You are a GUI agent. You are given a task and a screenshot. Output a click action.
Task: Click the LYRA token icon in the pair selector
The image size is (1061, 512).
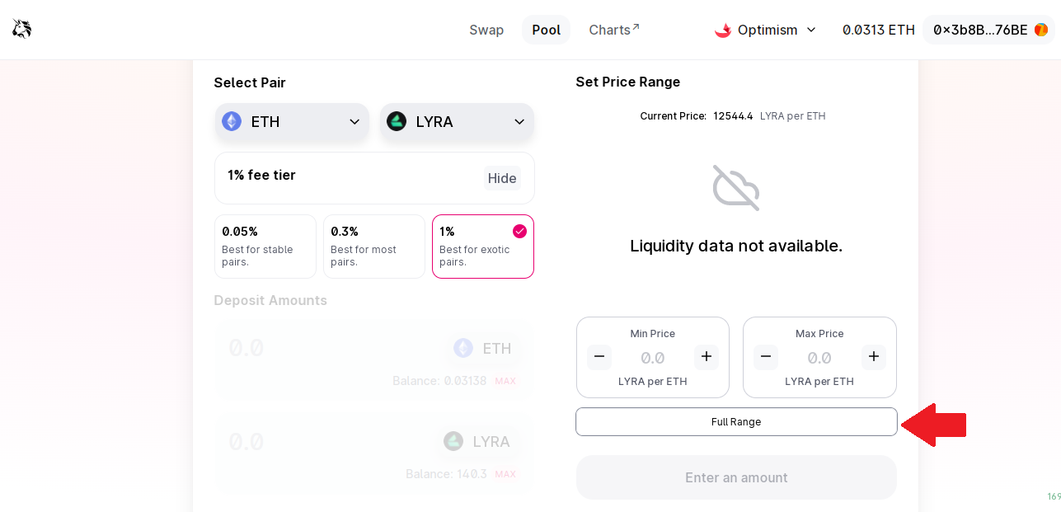tap(397, 122)
